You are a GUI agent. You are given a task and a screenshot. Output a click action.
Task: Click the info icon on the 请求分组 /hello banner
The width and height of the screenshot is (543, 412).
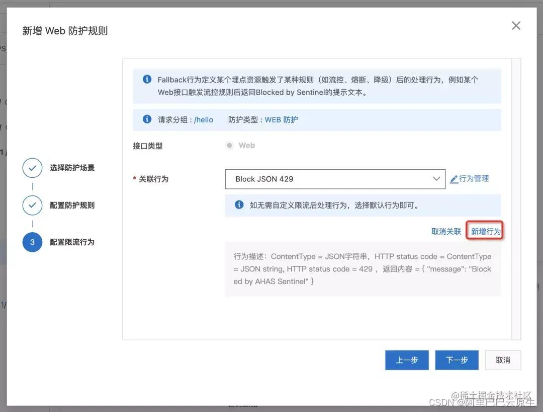147,119
